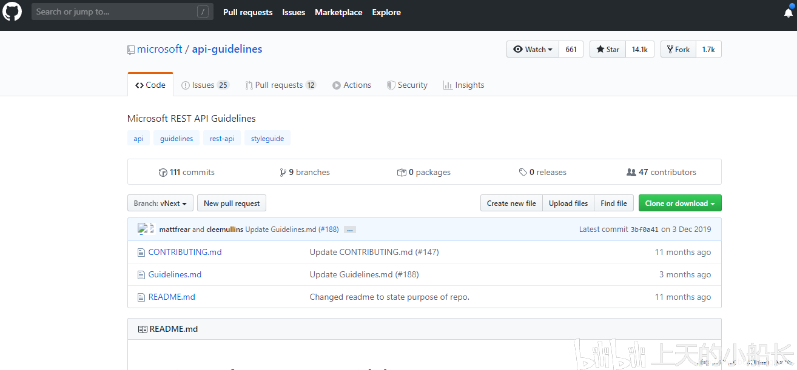Switch to Pull requests repository tab
The height and width of the screenshot is (370, 797).
[281, 85]
